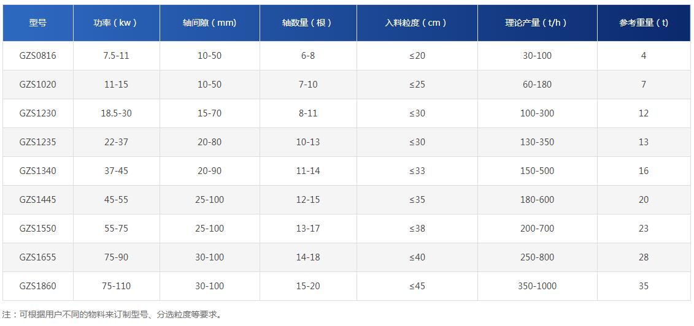Screen dimensions: 694x326
Task: Click model GZS1655
Action: 37,257
